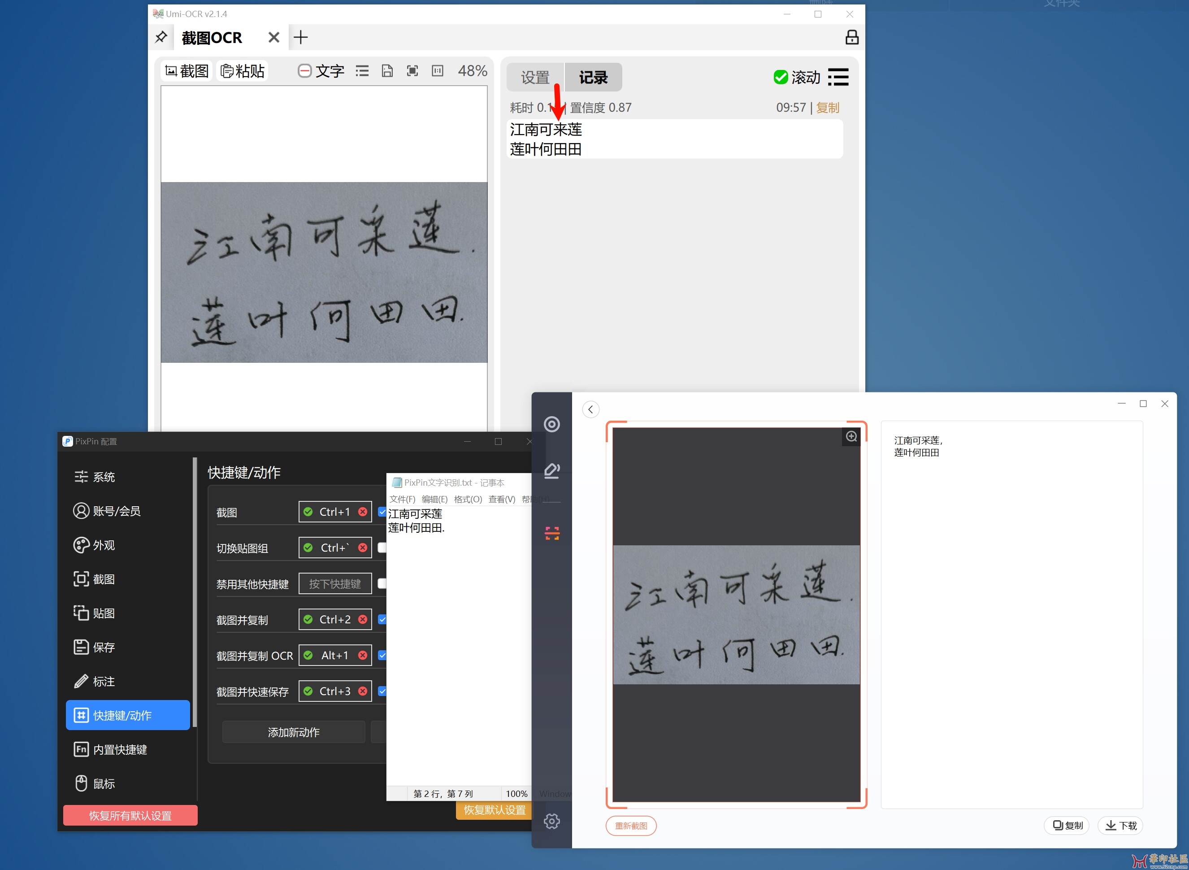
Task: Toggle the checkbox on the 切换贴图组 row
Action: (382, 548)
